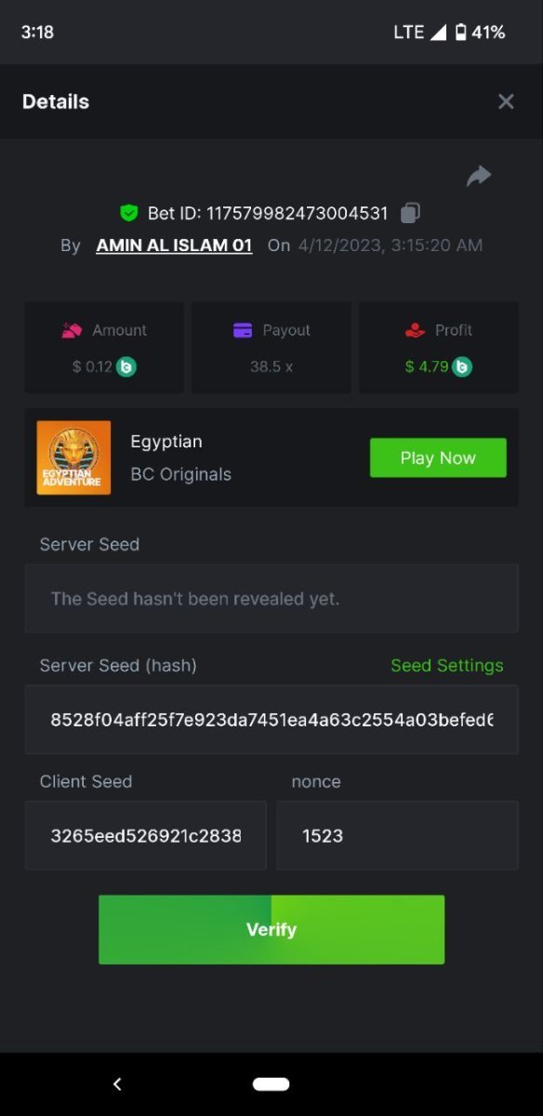Tap the unrevealed Server Seed field
Screen dimensions: 543x1116
[x=271, y=598]
